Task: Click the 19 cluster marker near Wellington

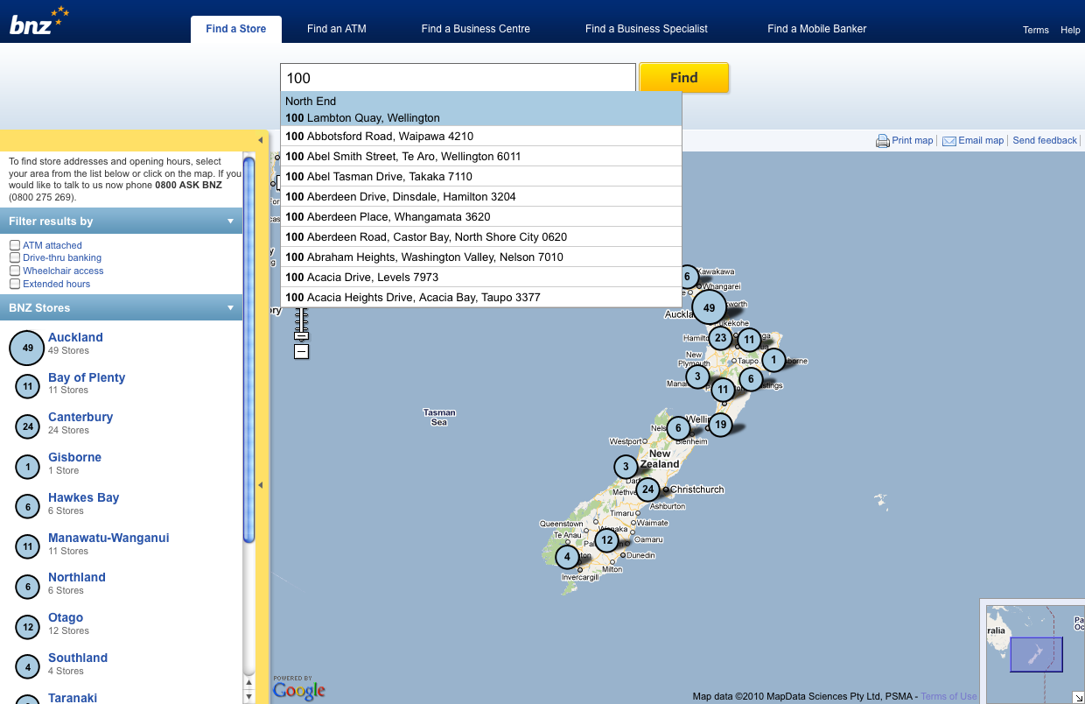Action: point(719,426)
